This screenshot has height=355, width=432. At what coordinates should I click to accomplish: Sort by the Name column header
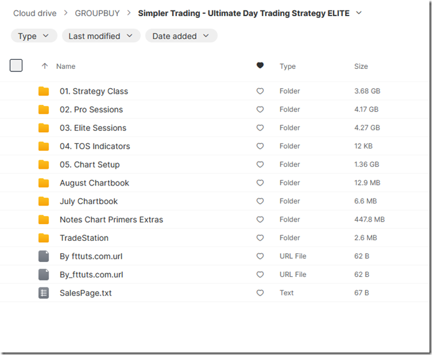66,66
